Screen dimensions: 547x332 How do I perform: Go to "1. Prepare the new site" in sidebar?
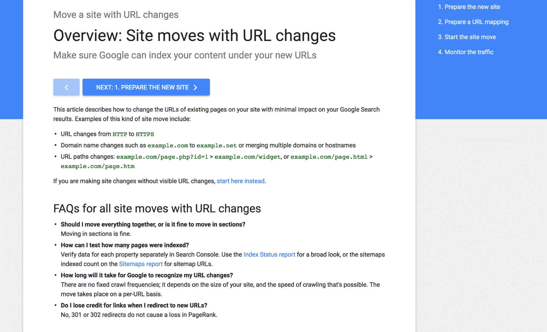[x=469, y=7]
